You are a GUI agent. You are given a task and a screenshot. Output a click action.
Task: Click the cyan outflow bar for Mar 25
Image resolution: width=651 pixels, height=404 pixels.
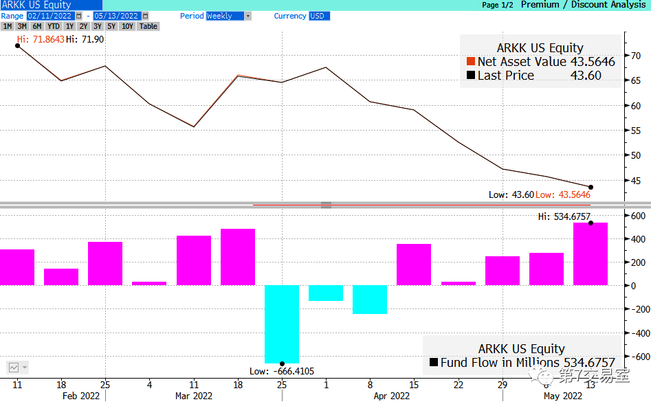[x=282, y=324]
